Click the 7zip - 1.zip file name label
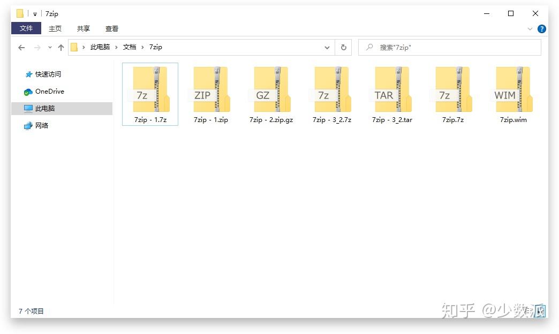Image resolution: width=559 pixels, height=334 pixels. 210,120
